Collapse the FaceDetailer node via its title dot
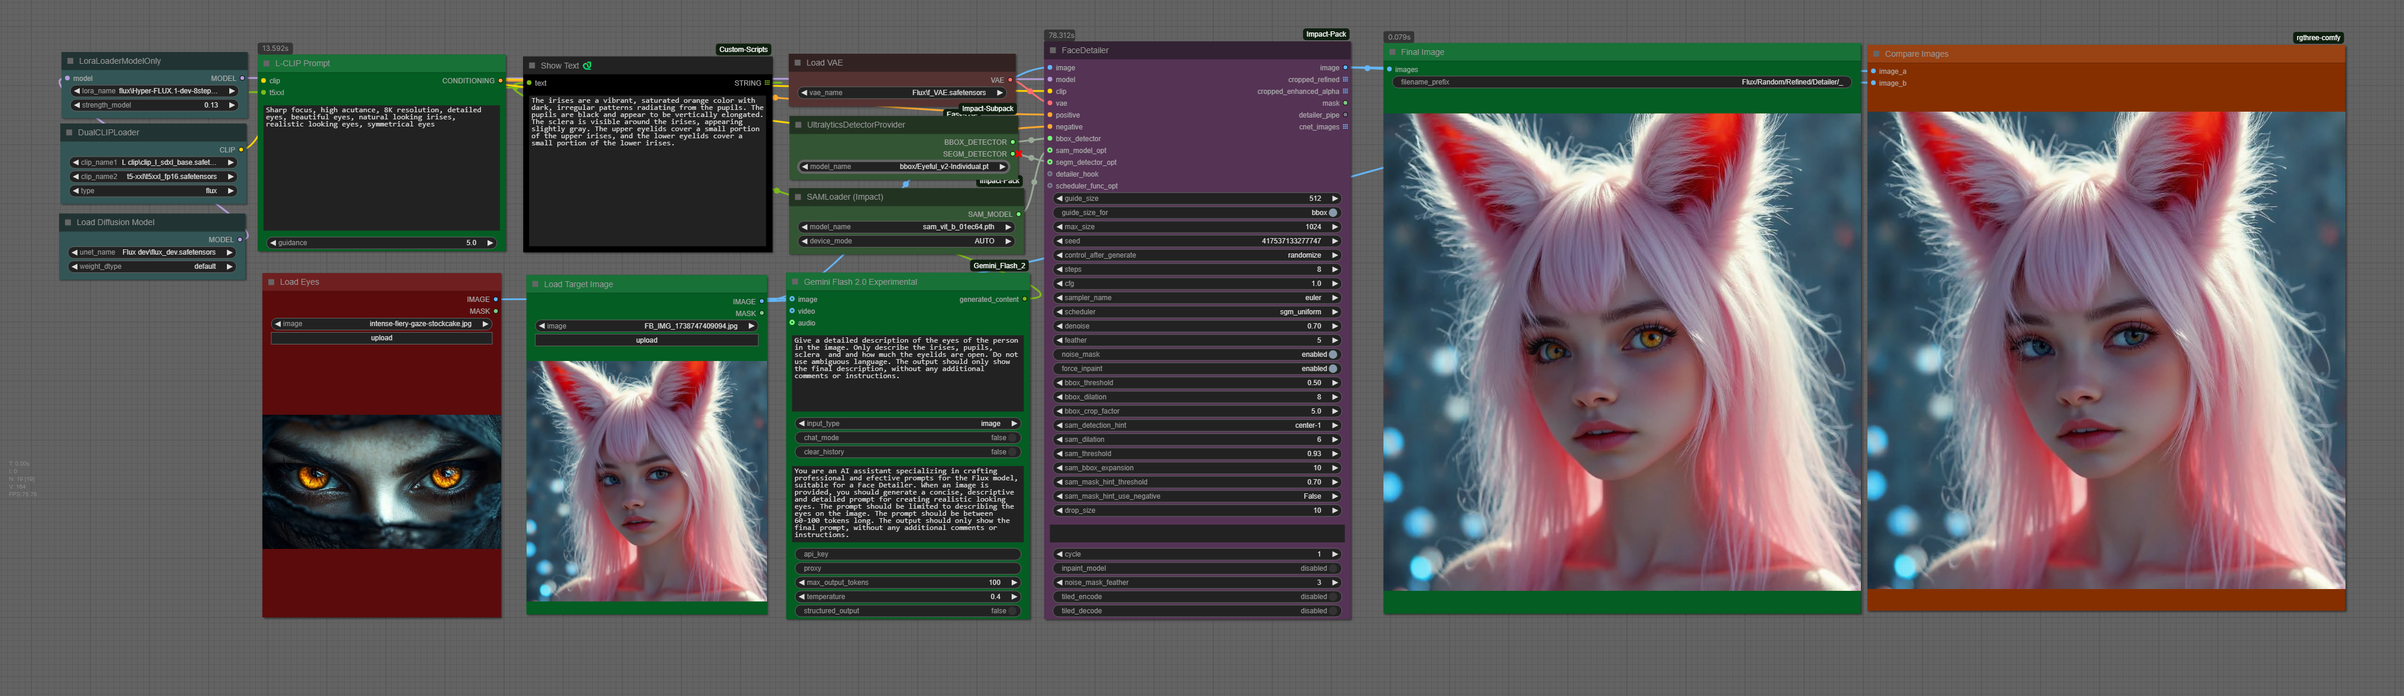The width and height of the screenshot is (2404, 696). click(x=1052, y=50)
